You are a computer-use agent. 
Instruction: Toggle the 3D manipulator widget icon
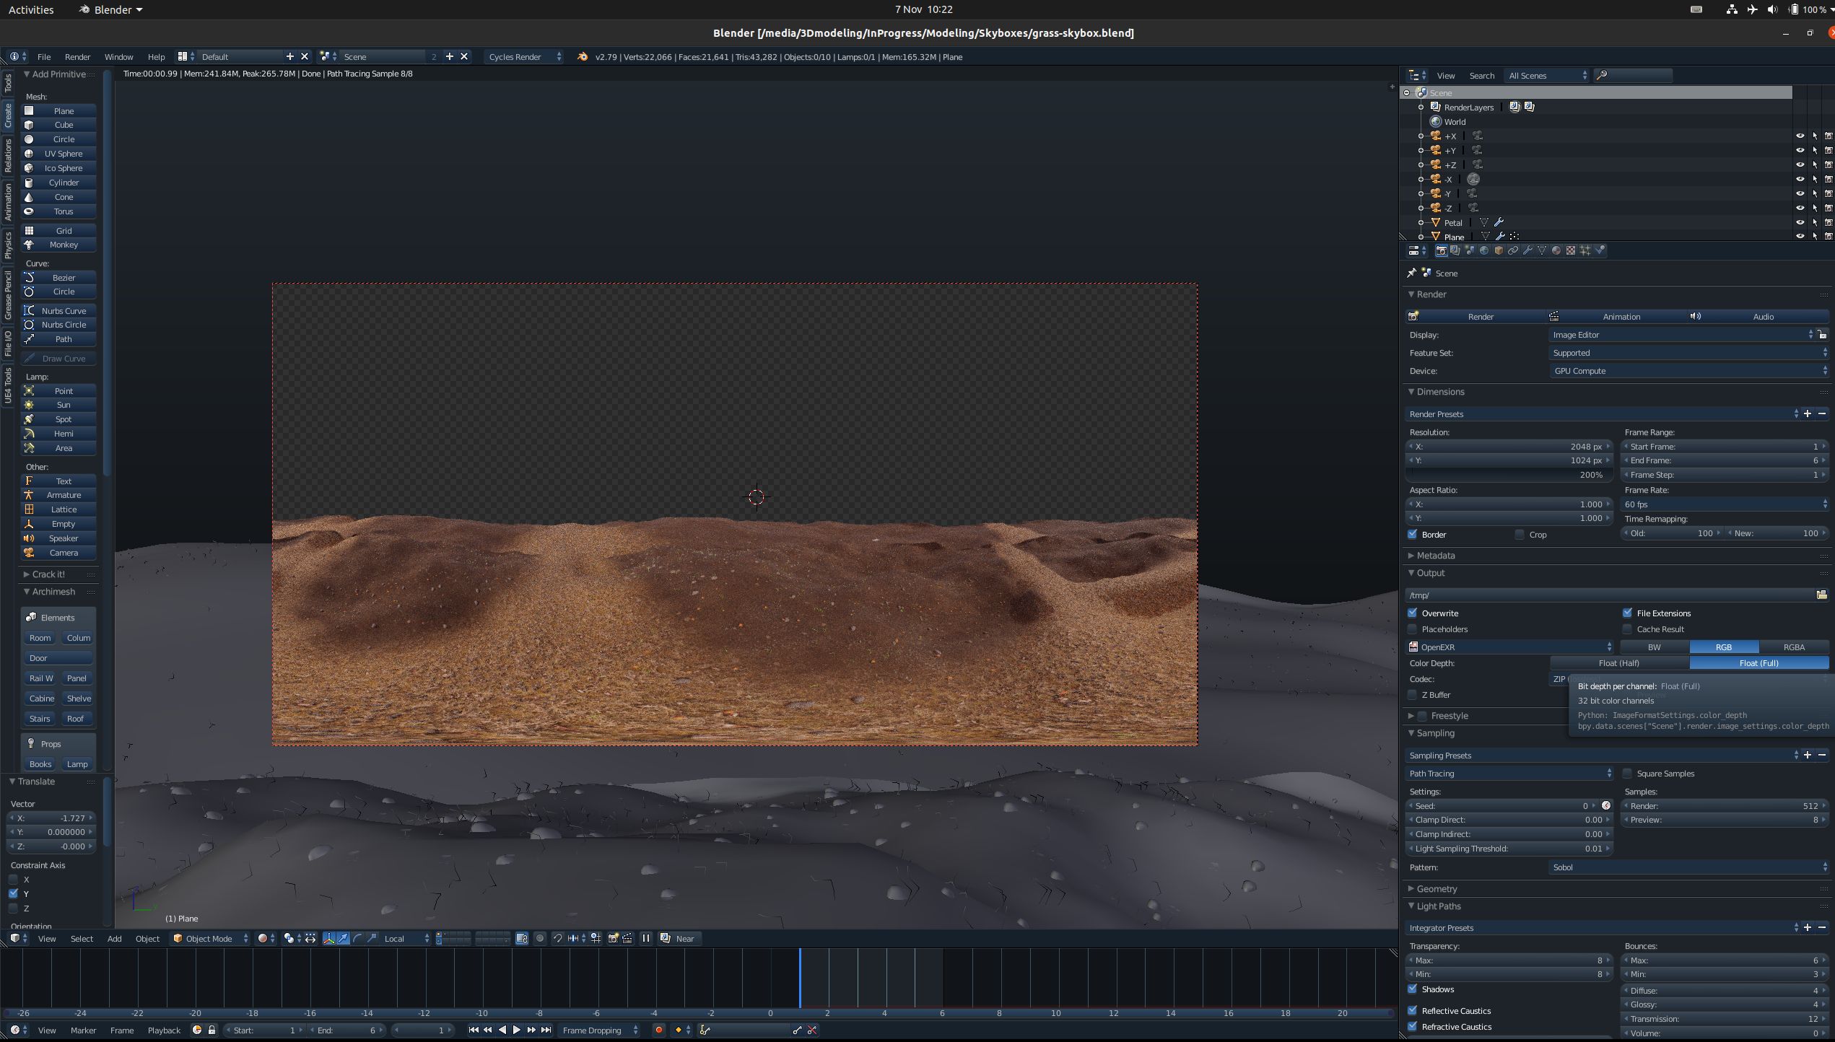point(329,938)
